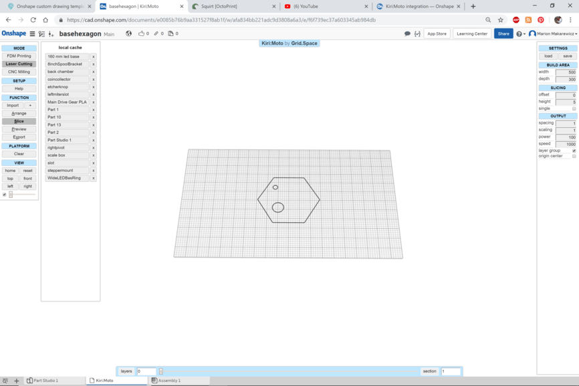
Task: Toggle the layer group output checkbox
Action: [x=574, y=150]
